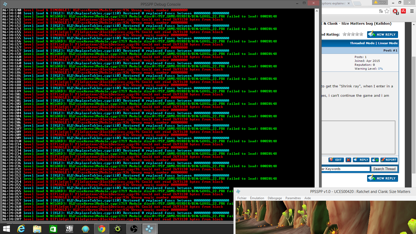Open the PPSSPP Debug Console system menu icon
This screenshot has height=234, width=416.
[x=5, y=4]
